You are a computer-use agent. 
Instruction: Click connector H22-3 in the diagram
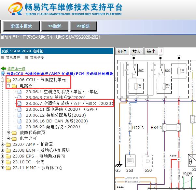coord(130,127)
